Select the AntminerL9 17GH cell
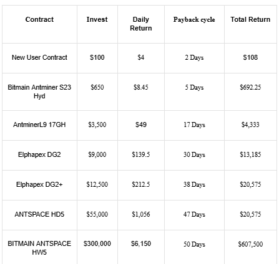The image size is (279, 264). coord(39,125)
